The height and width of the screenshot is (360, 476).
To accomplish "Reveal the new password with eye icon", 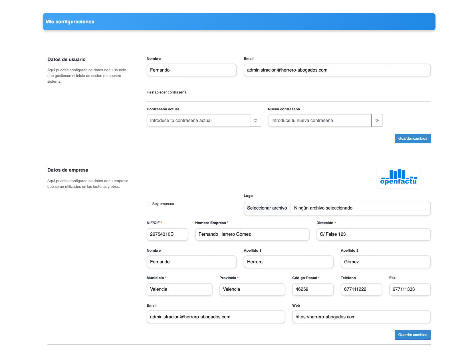I will 377,121.
